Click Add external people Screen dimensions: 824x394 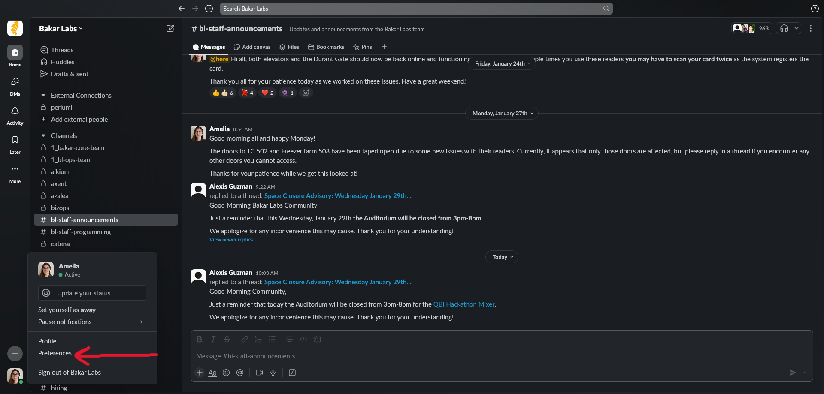pyautogui.click(x=79, y=120)
